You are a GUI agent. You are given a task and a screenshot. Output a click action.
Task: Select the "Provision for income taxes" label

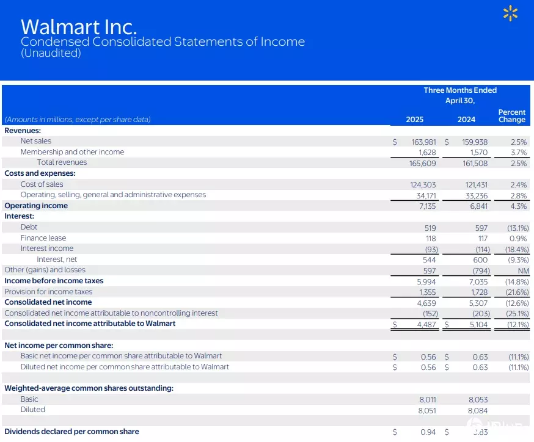(x=48, y=292)
